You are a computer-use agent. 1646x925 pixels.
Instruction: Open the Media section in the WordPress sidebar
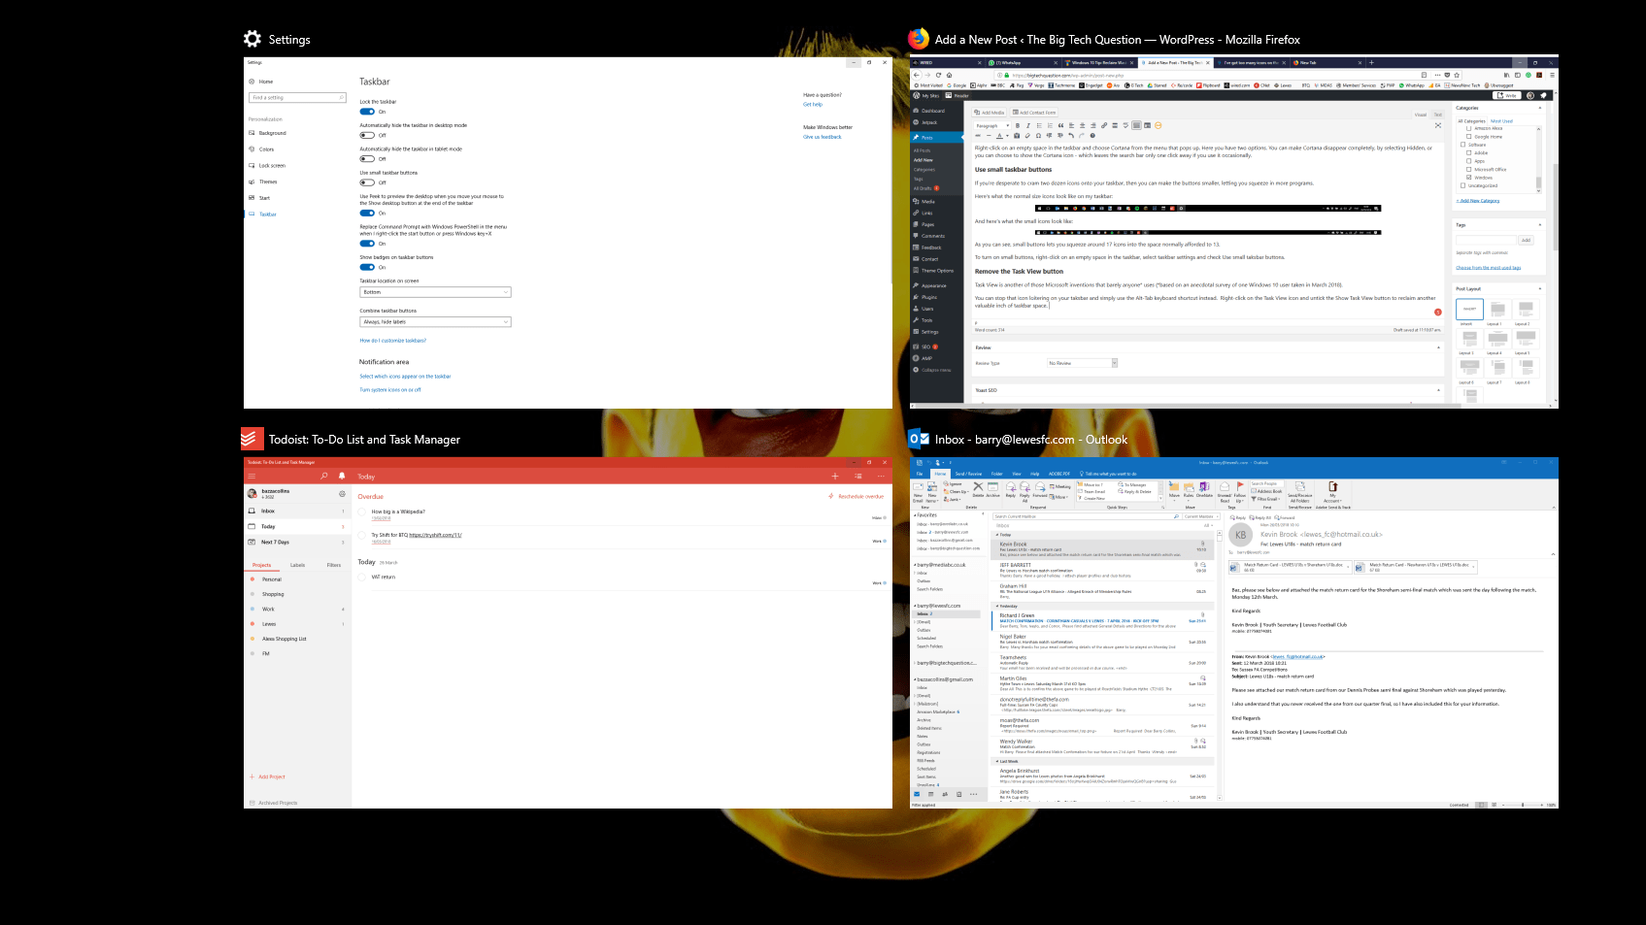click(930, 201)
